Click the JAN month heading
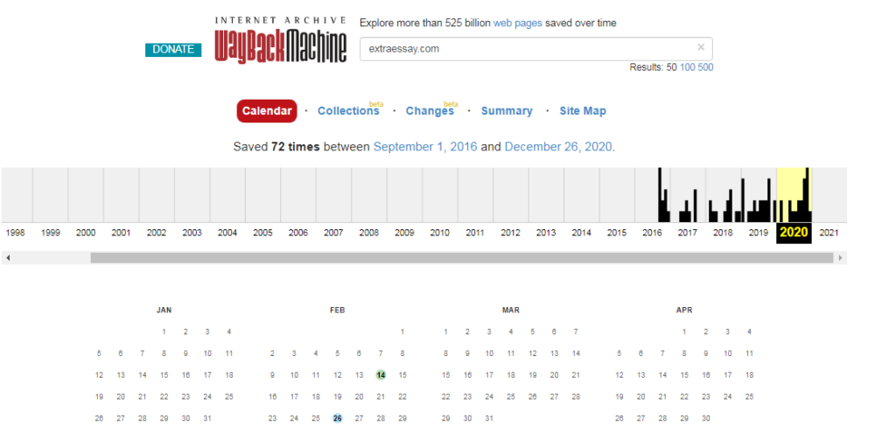This screenshot has width=896, height=433. click(164, 311)
